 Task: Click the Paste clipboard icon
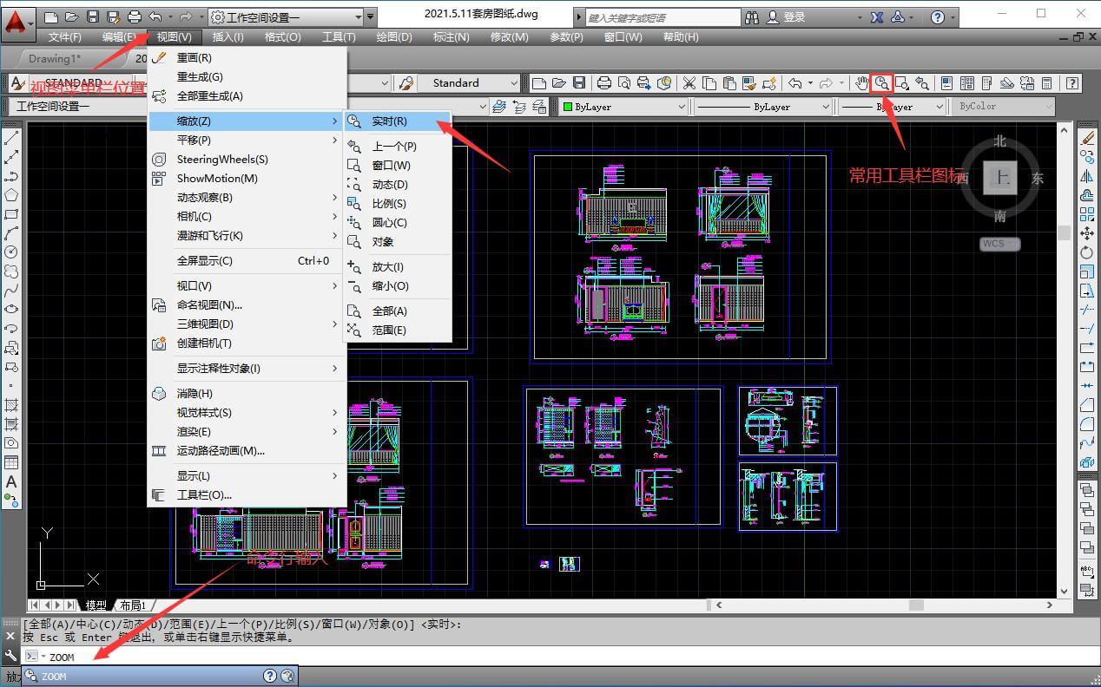click(x=729, y=83)
